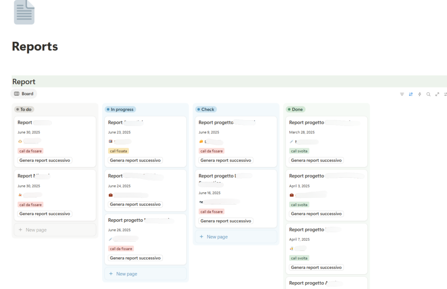Click the Search magnifier icon
The height and width of the screenshot is (289, 447).
pos(429,94)
